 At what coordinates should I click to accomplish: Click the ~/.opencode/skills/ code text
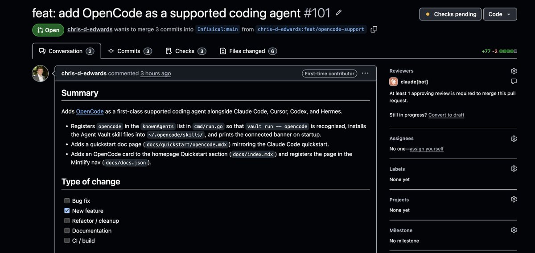(176, 135)
